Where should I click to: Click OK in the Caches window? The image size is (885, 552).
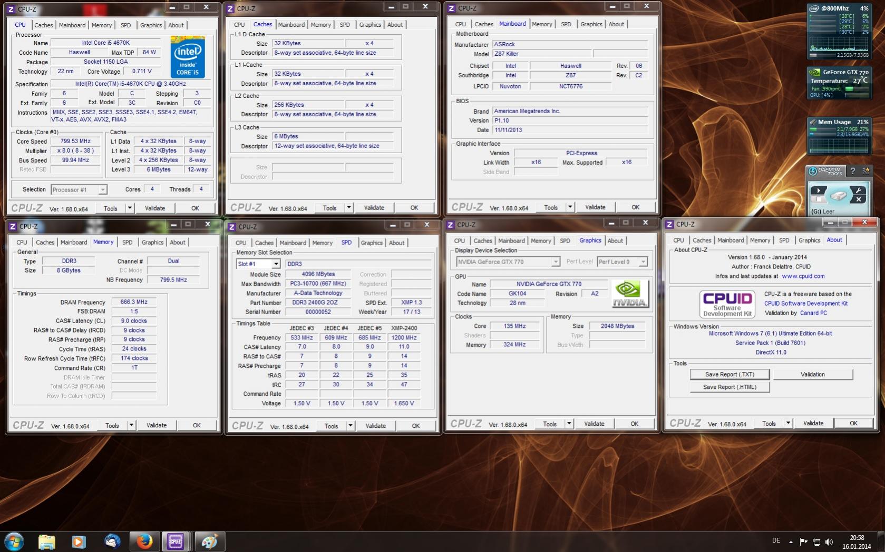(x=414, y=208)
